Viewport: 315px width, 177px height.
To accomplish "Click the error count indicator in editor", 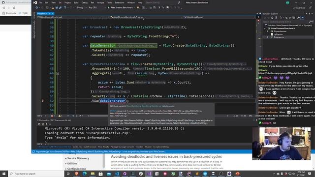I will point(53,116).
